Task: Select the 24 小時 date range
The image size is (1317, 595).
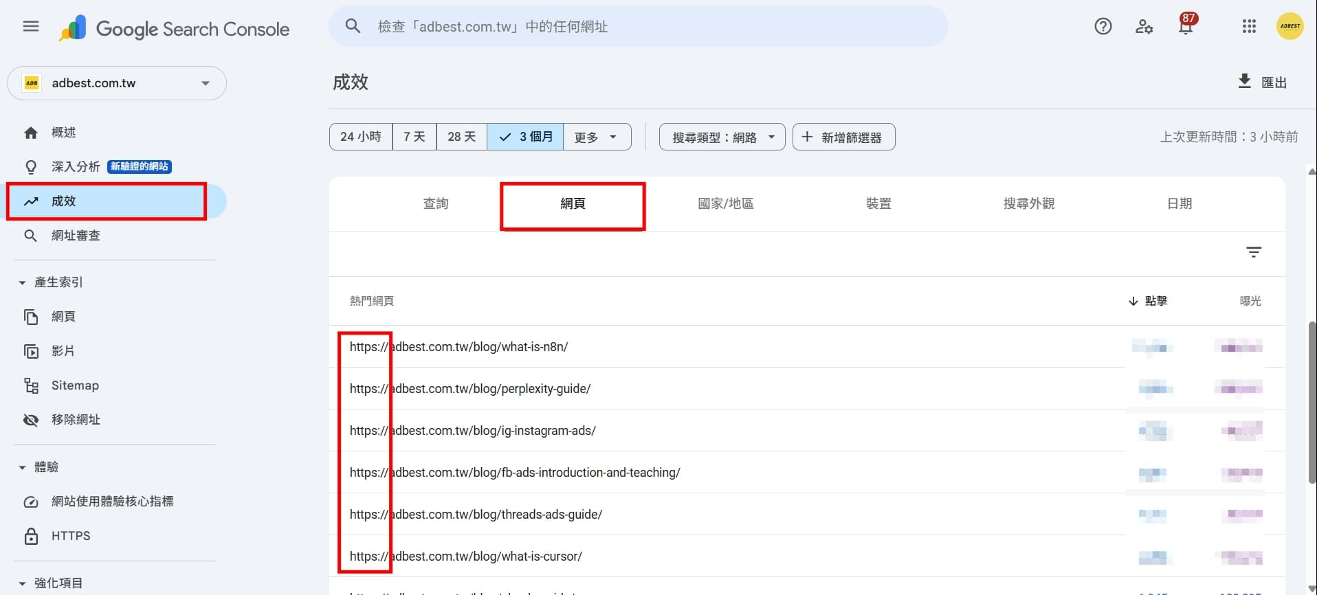Action: pyautogui.click(x=361, y=137)
